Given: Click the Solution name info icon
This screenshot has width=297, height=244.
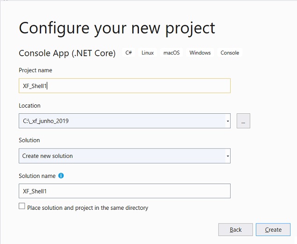Looking at the screenshot, I should [61, 176].
